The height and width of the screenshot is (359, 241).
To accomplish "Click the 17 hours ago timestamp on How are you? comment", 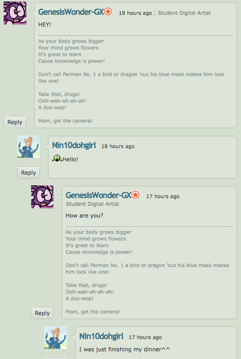I will (163, 196).
